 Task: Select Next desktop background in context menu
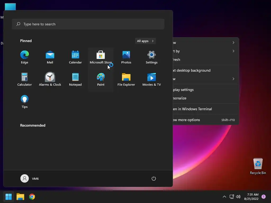point(206,70)
